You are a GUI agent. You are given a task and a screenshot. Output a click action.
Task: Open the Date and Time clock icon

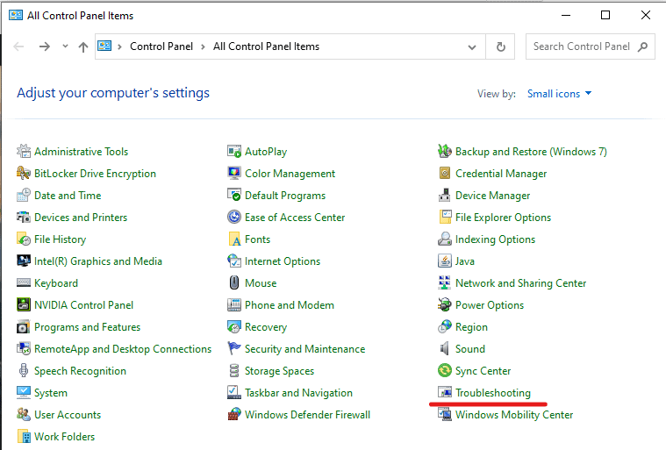pos(24,196)
